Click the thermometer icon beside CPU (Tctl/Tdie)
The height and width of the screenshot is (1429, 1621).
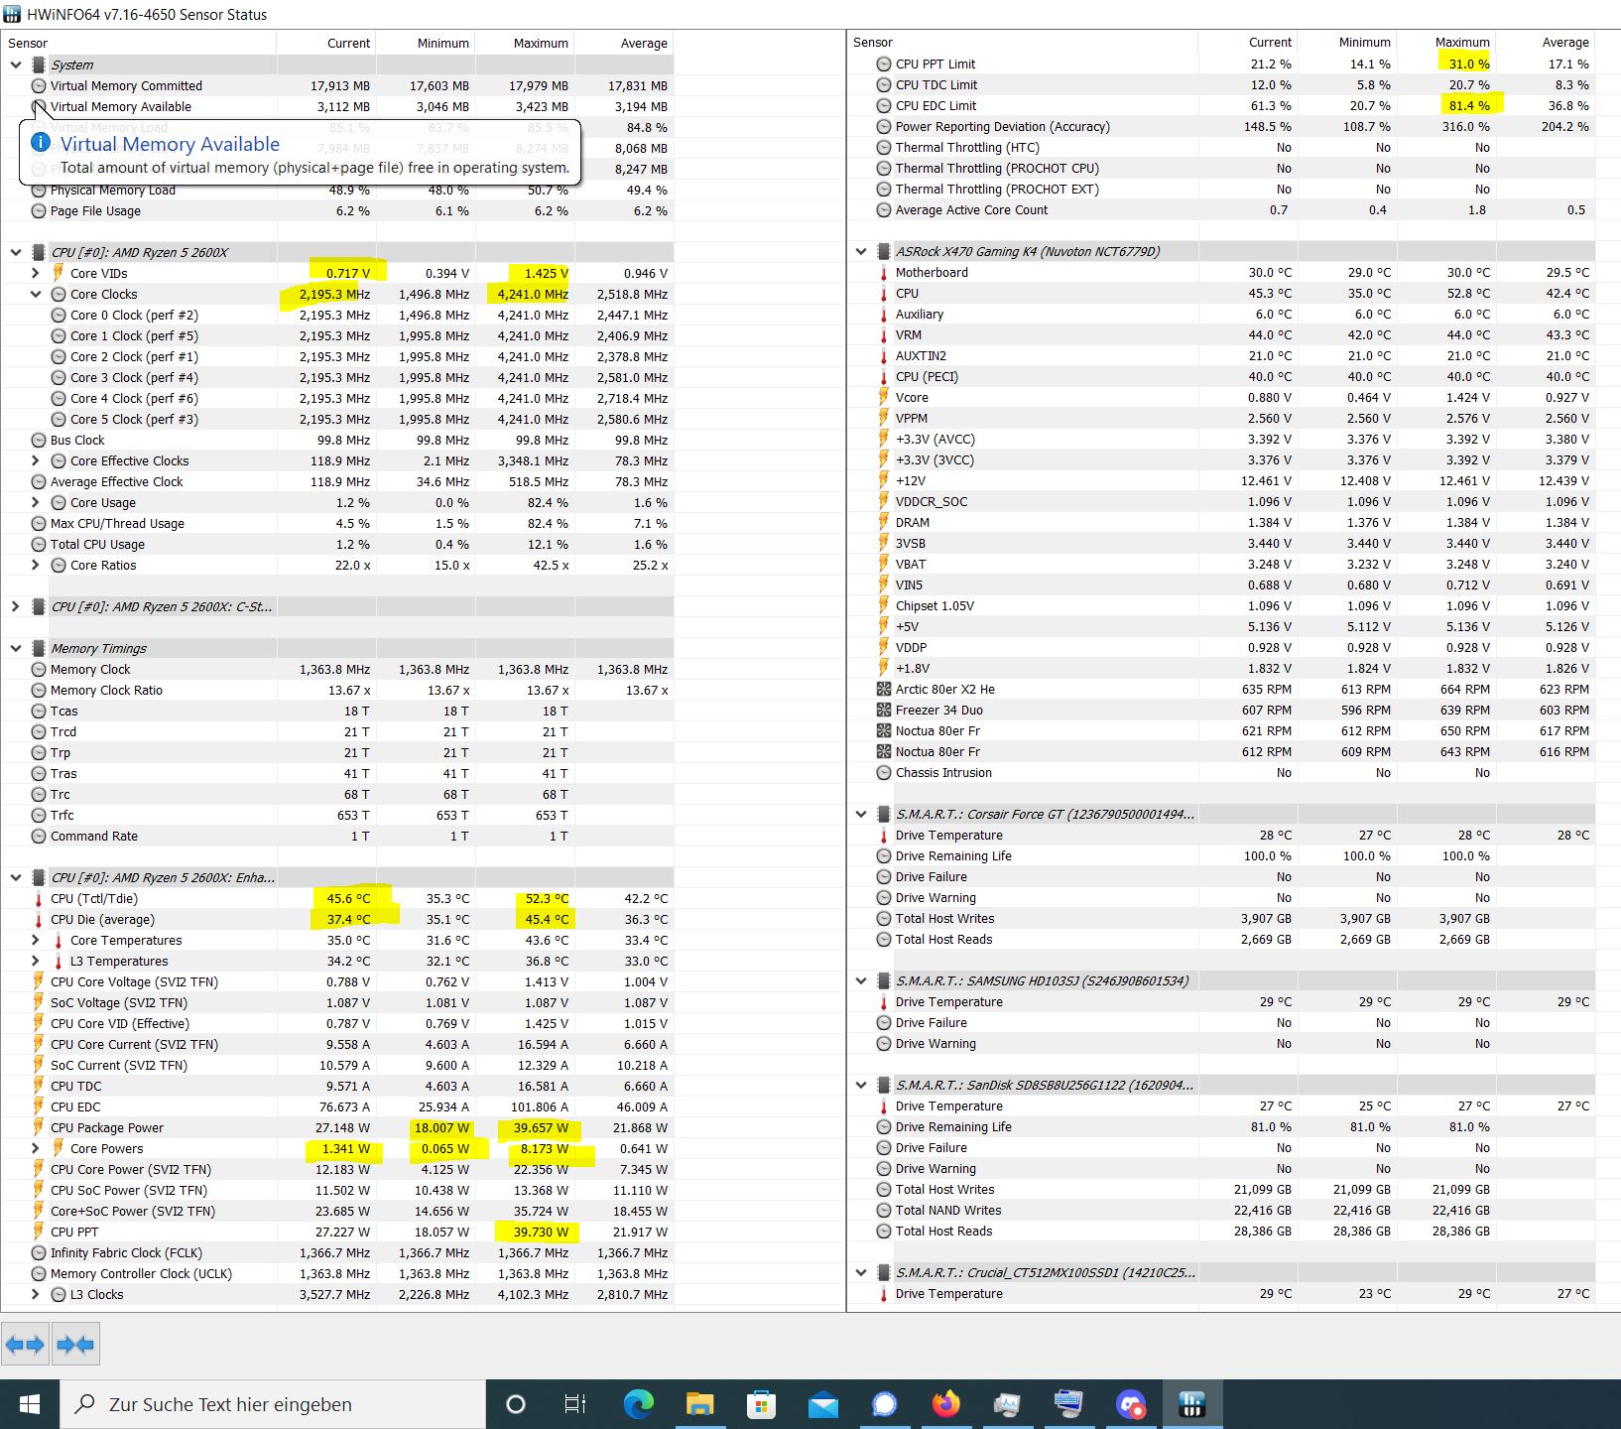tap(39, 899)
